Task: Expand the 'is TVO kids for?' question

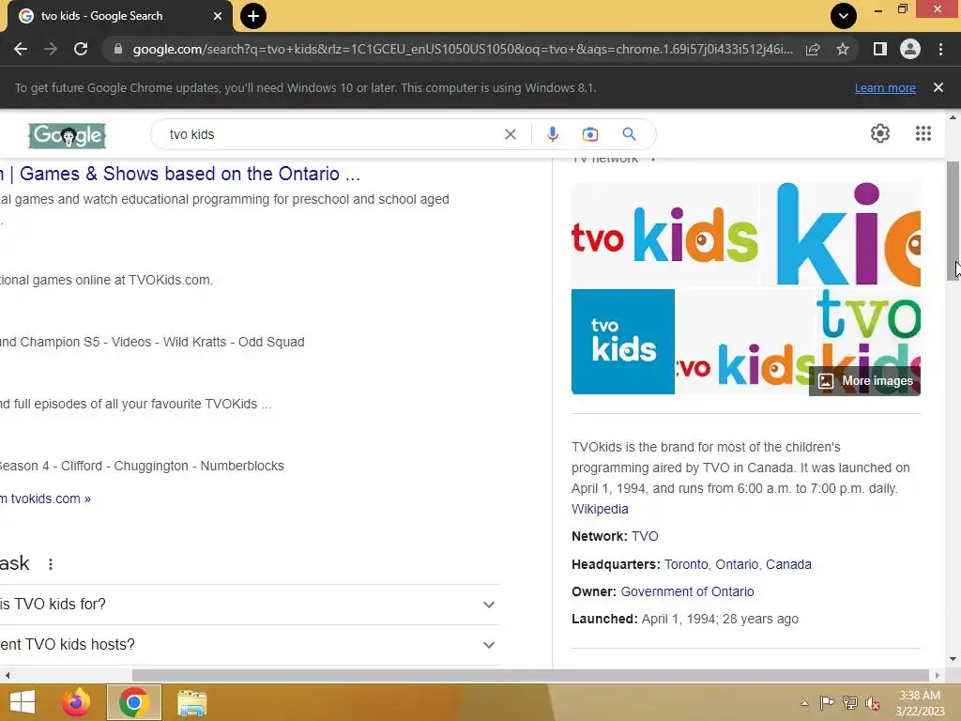Action: coord(249,605)
